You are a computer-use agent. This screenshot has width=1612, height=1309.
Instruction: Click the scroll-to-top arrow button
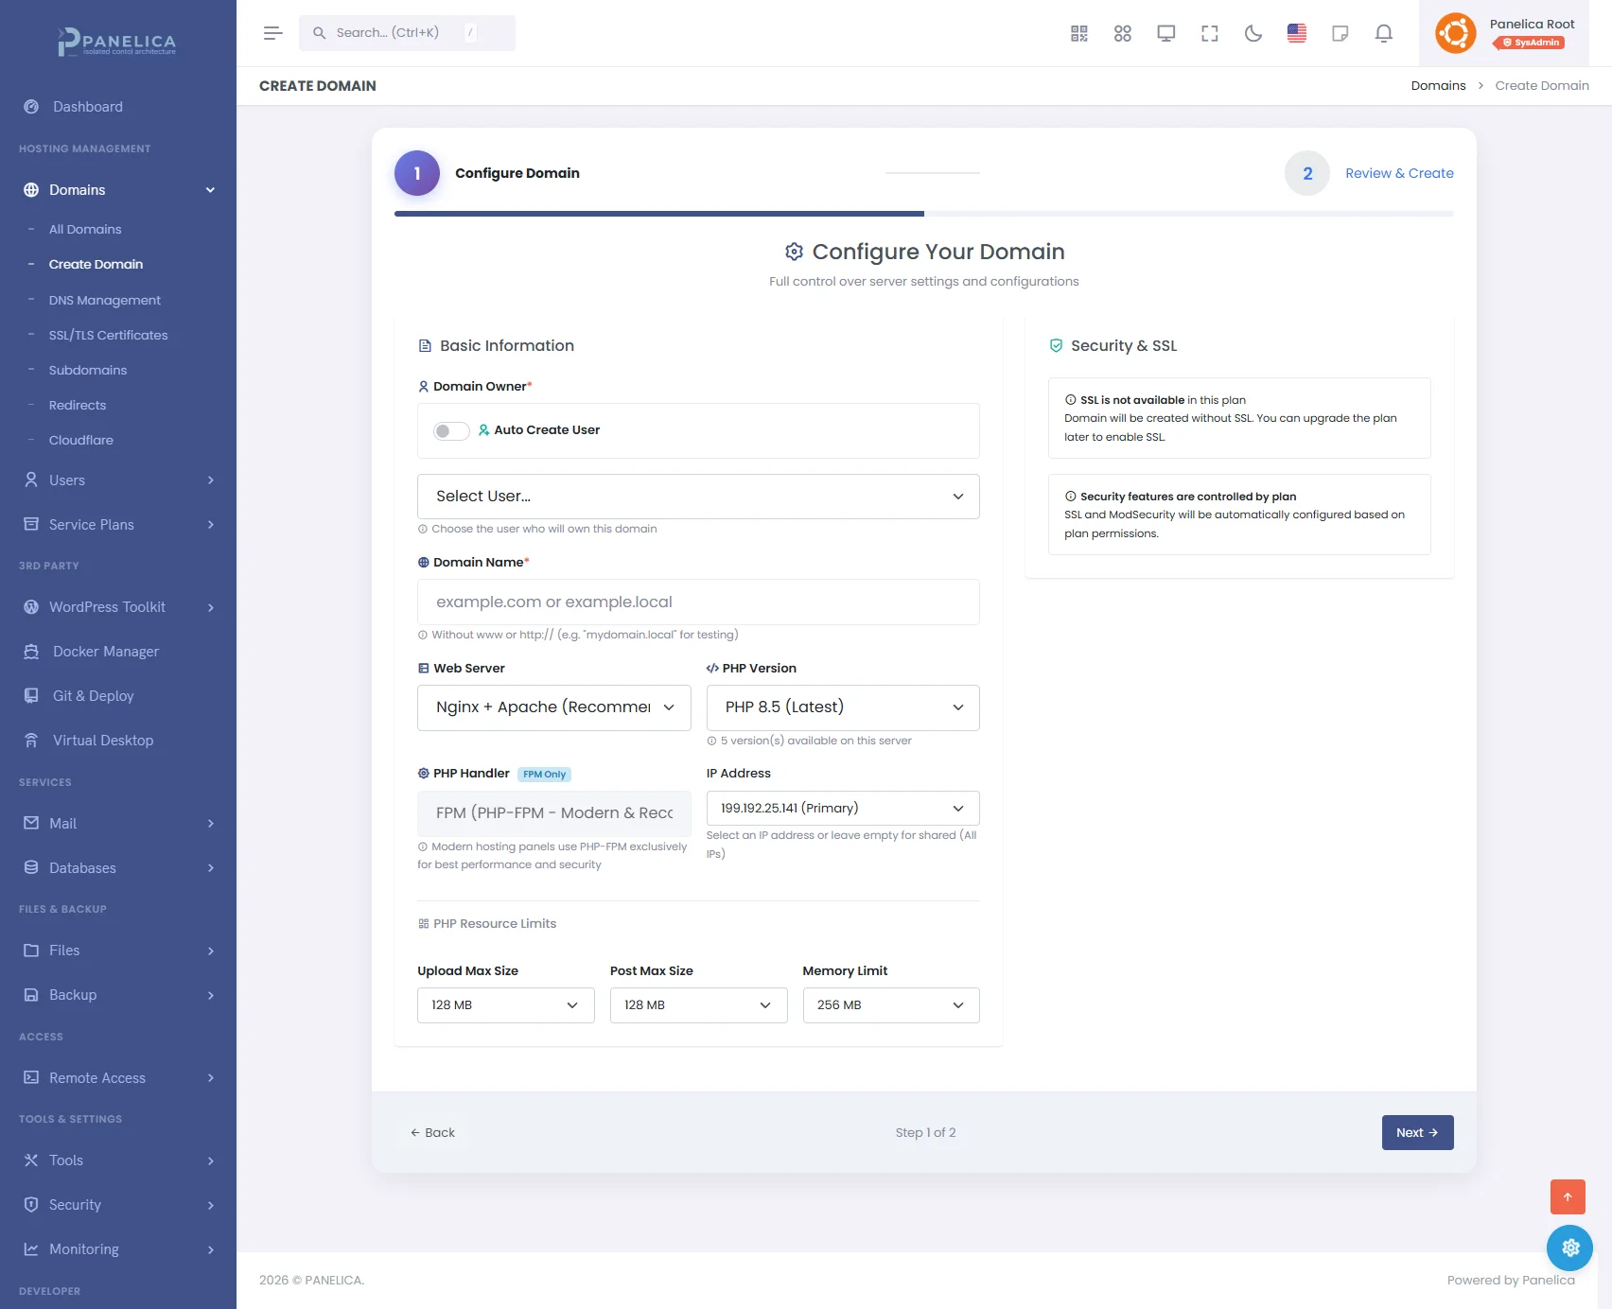[x=1567, y=1196]
